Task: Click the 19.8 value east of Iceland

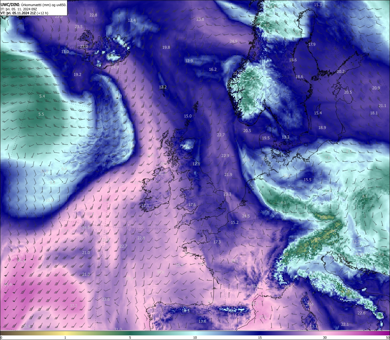Action: point(166,48)
